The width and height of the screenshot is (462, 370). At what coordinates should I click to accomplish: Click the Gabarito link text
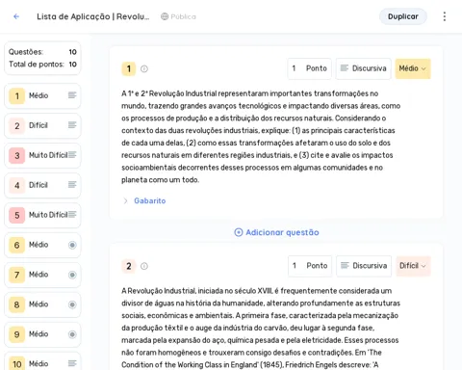coord(150,200)
